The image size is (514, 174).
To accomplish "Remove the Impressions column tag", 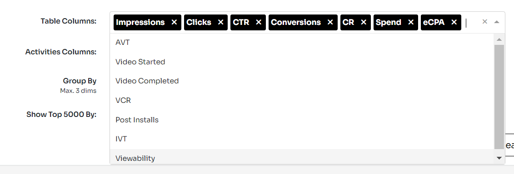I will coord(174,22).
